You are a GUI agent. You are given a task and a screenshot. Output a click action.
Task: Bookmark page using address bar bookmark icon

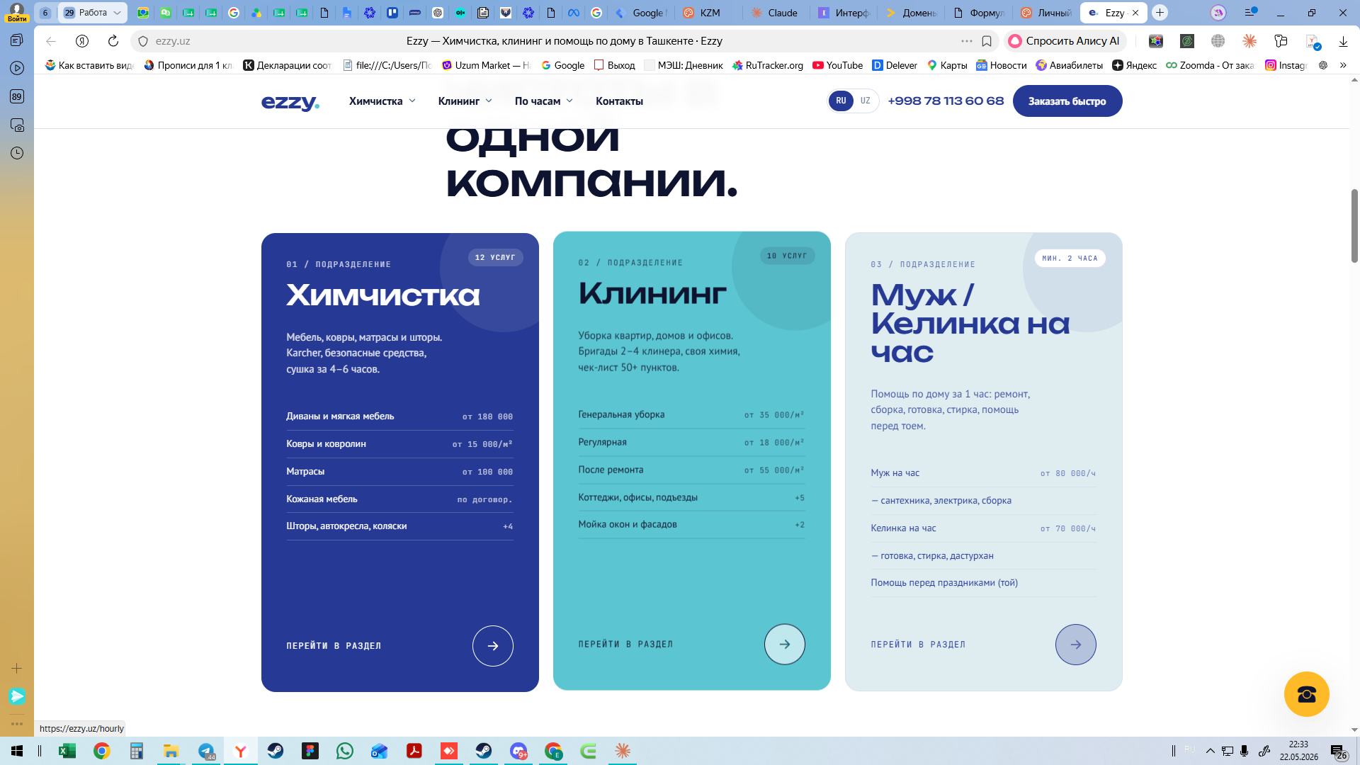tap(987, 41)
